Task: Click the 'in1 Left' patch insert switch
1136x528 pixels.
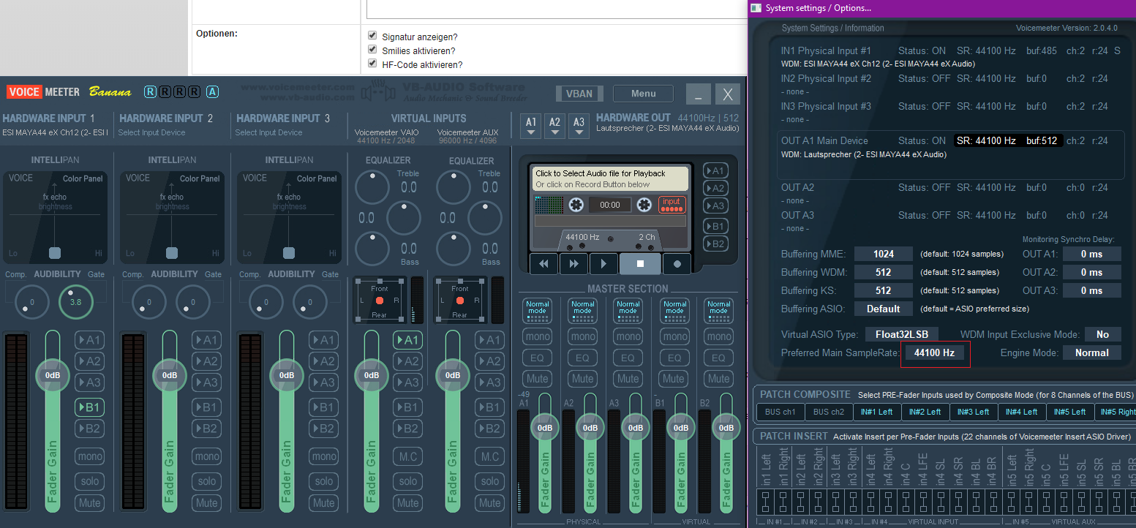Action: click(x=767, y=503)
